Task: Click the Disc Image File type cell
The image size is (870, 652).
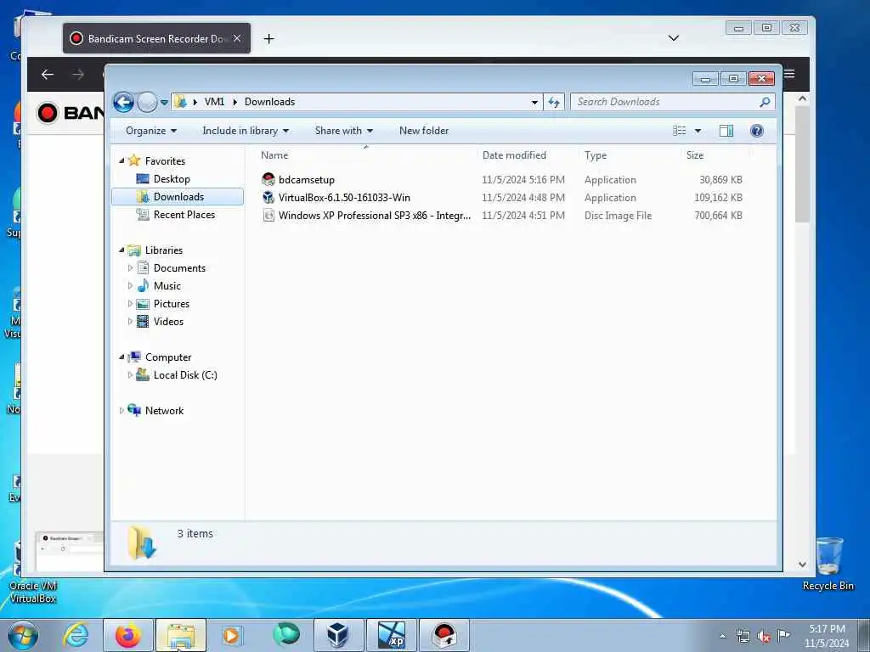Action: (618, 215)
